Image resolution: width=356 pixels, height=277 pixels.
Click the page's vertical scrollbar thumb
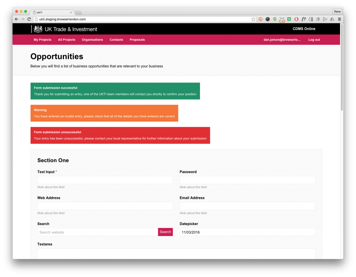click(342, 67)
